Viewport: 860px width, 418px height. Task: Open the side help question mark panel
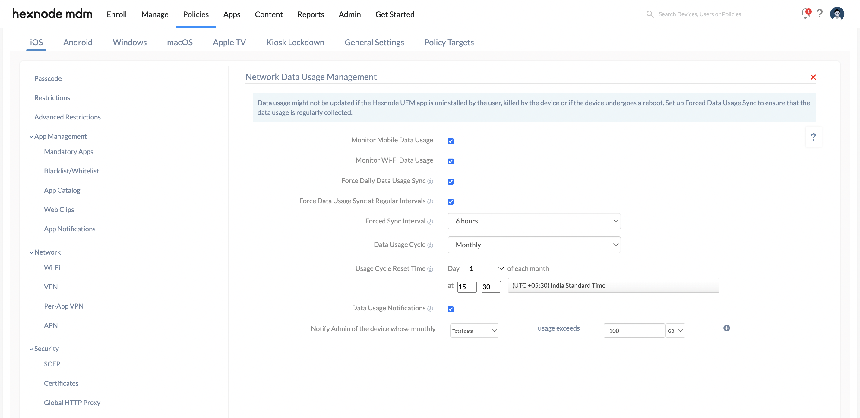pyautogui.click(x=813, y=137)
